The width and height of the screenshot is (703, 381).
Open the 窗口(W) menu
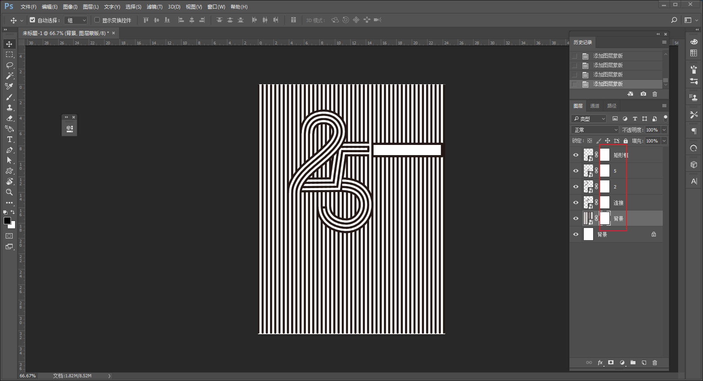pyautogui.click(x=216, y=7)
